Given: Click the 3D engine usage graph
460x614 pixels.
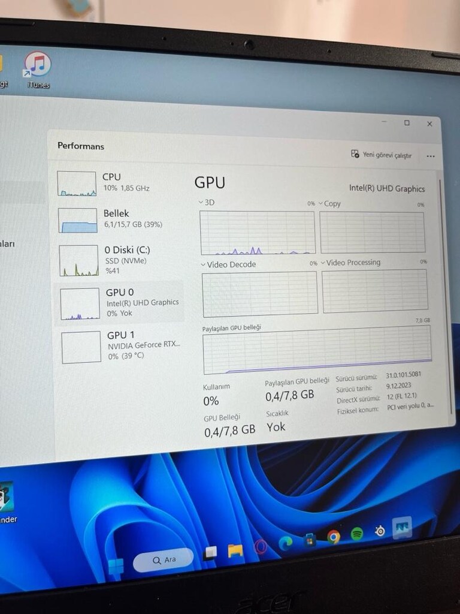Looking at the screenshot, I should point(258,233).
